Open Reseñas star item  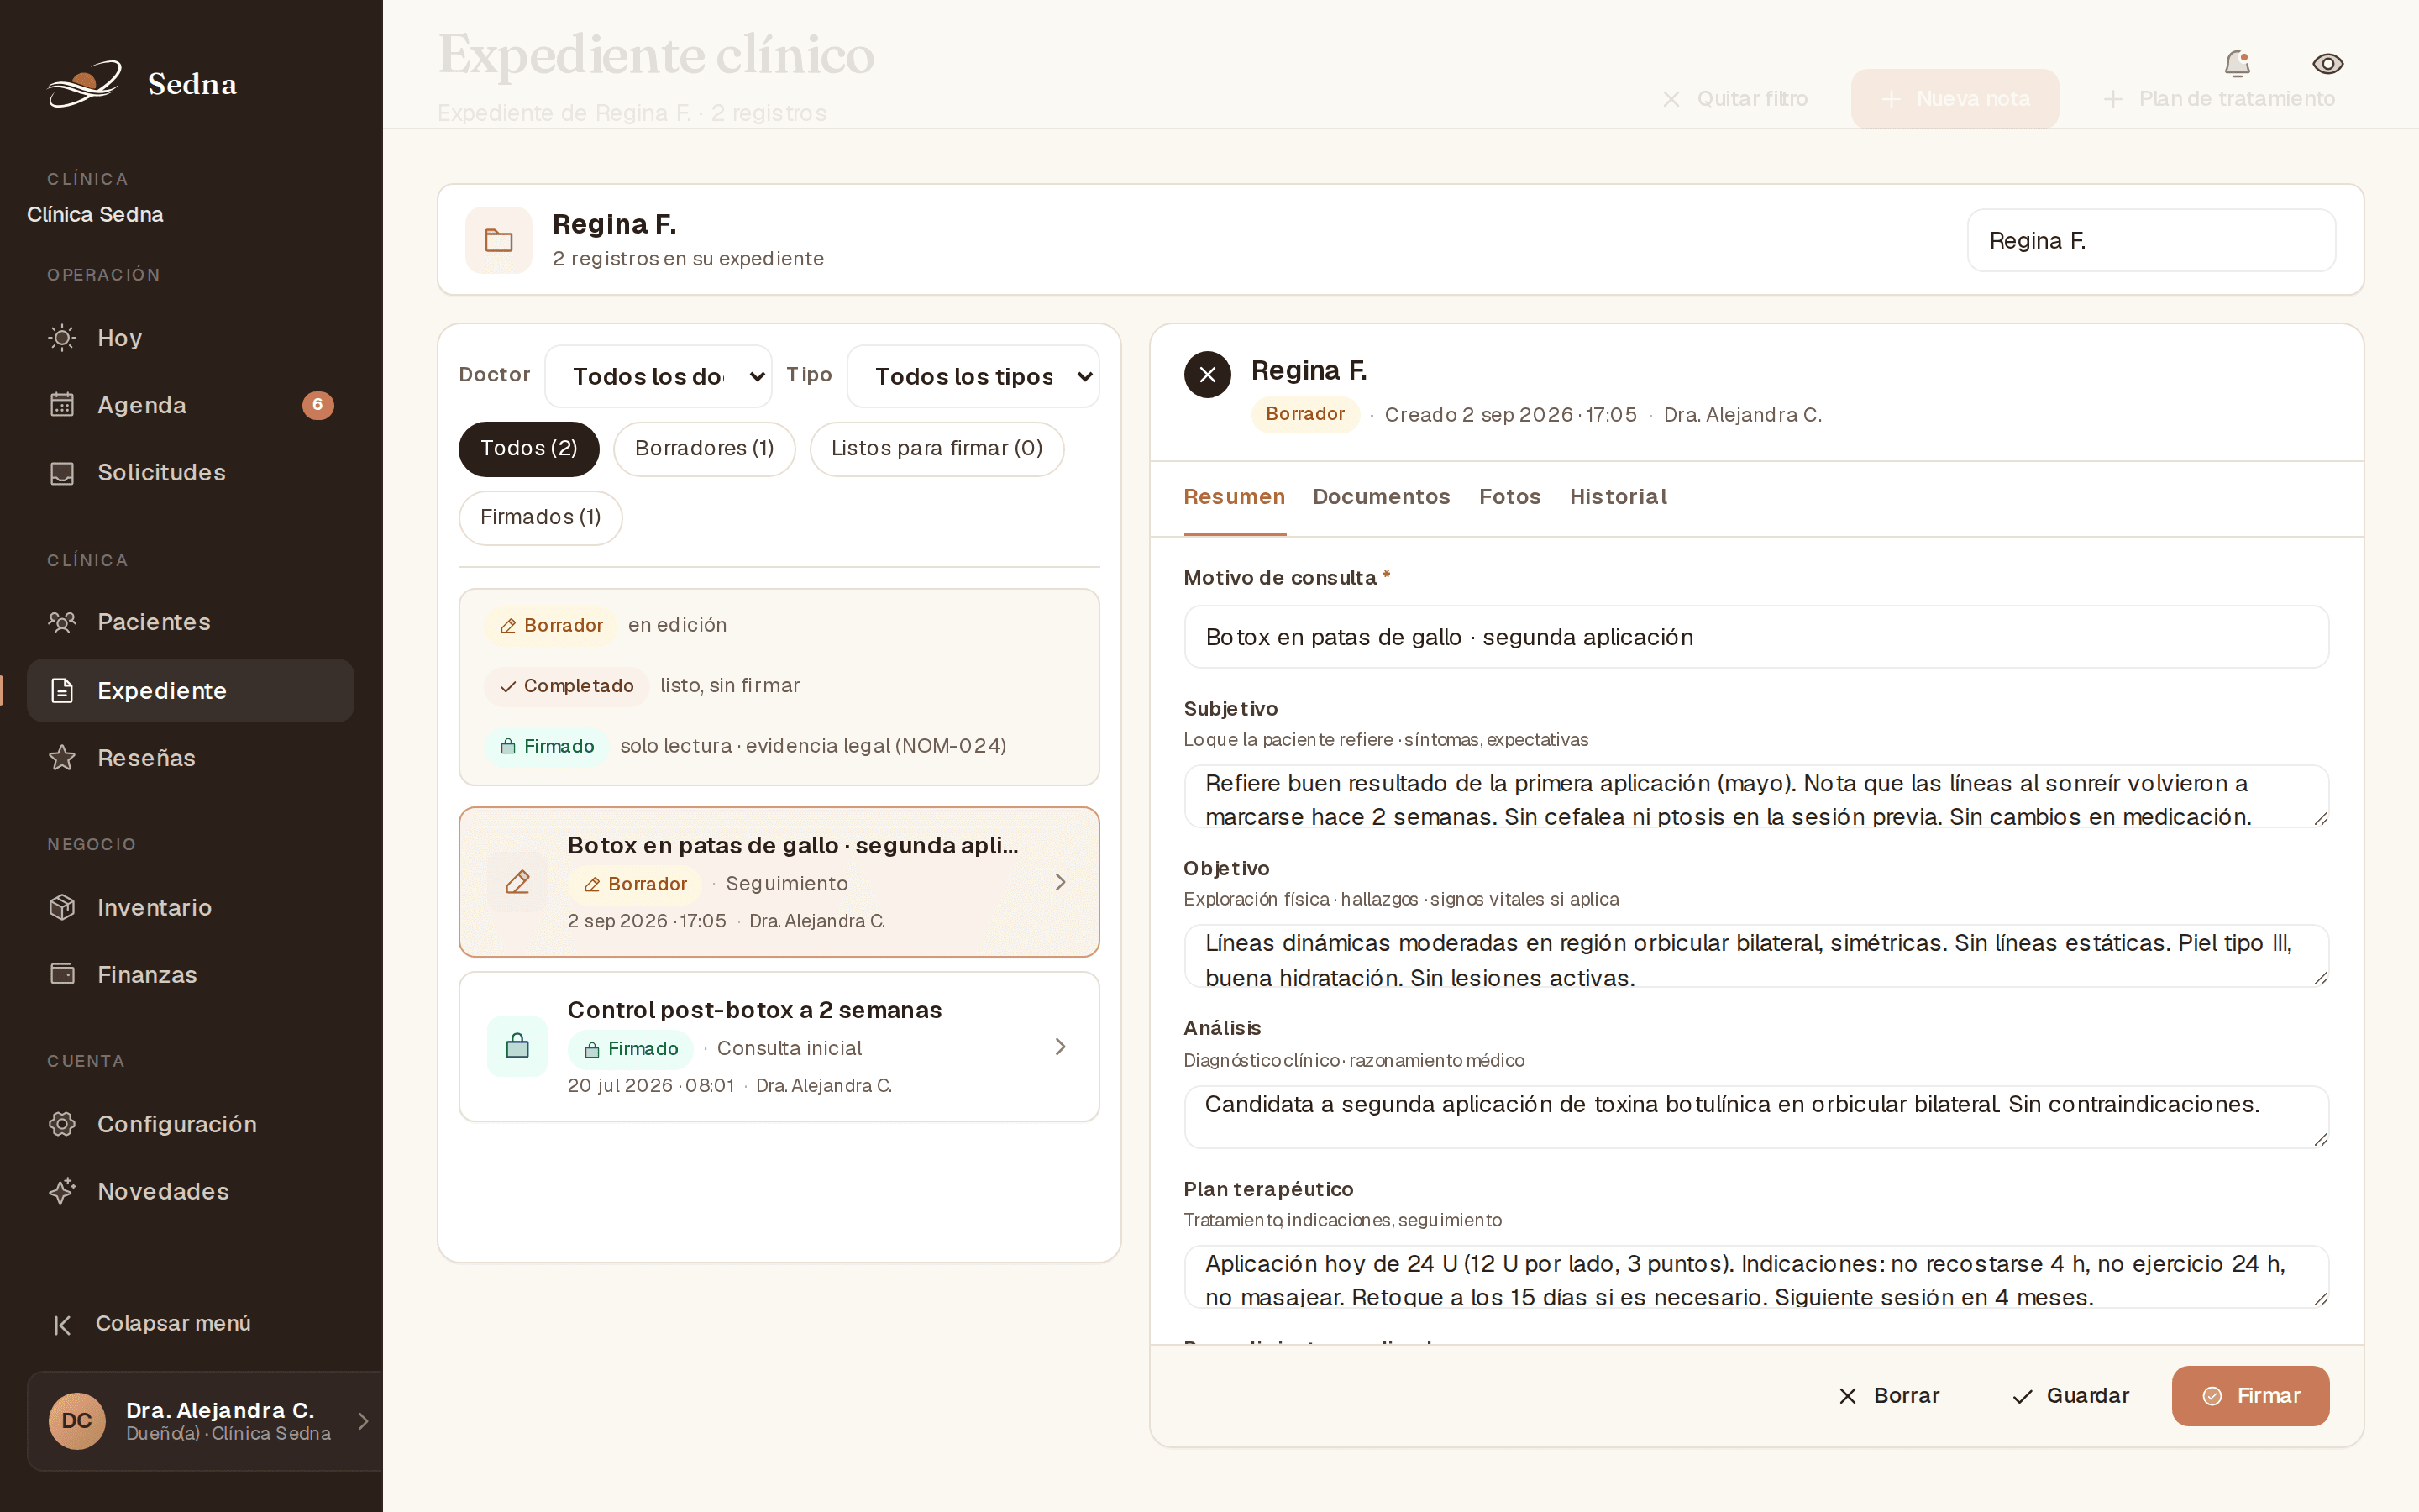click(x=190, y=758)
